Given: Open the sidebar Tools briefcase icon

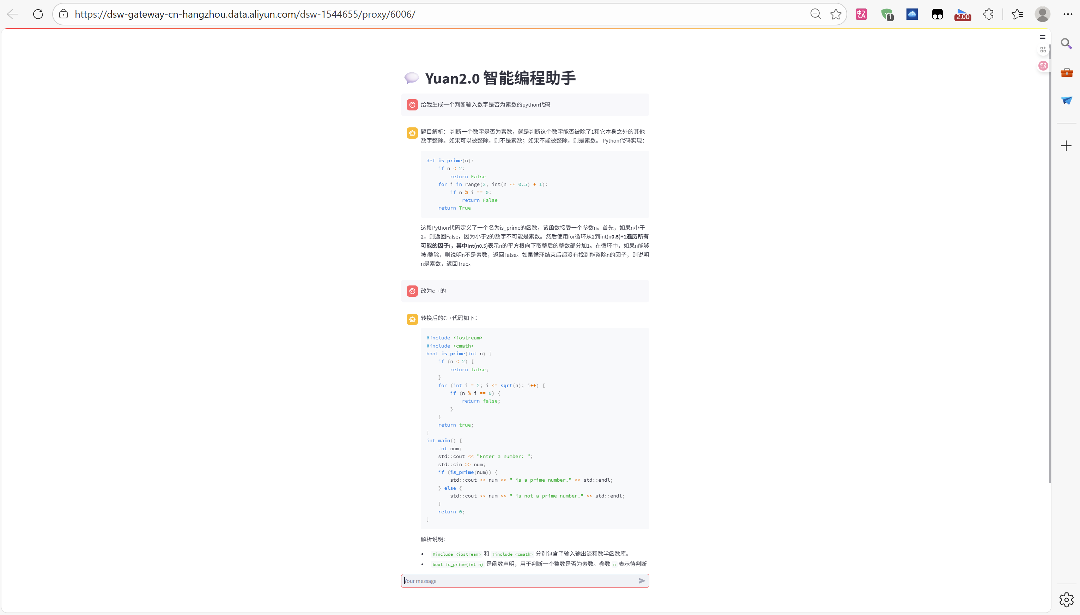Looking at the screenshot, I should tap(1066, 72).
